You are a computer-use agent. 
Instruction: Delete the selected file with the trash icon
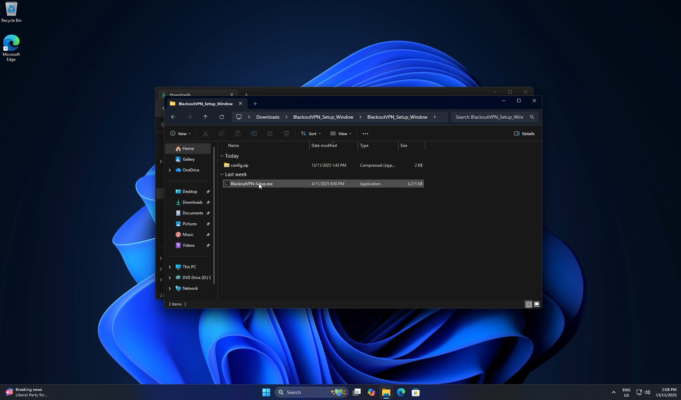pos(286,133)
